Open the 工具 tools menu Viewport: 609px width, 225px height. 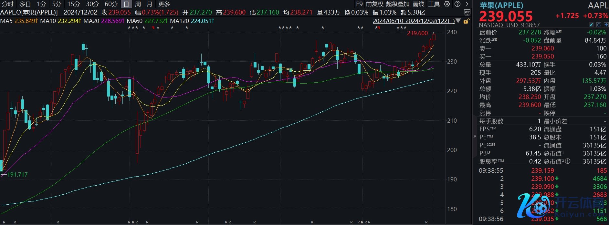(x=434, y=4)
